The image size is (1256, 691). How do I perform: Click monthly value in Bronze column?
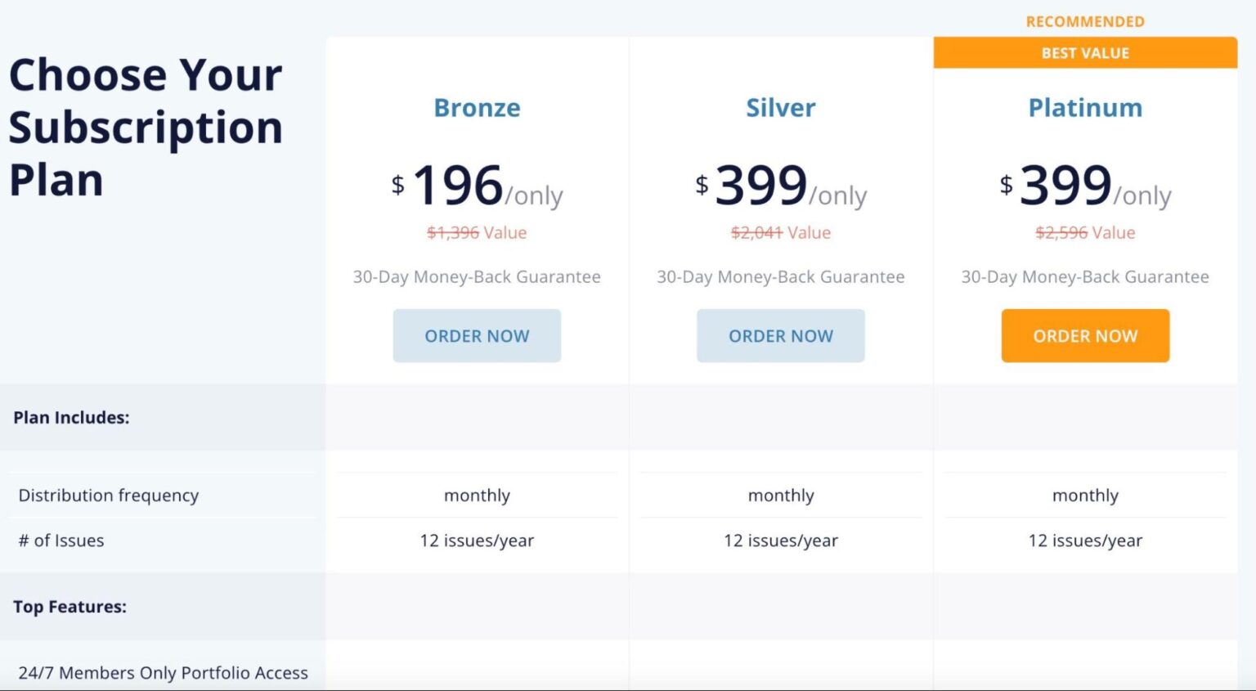tap(477, 496)
